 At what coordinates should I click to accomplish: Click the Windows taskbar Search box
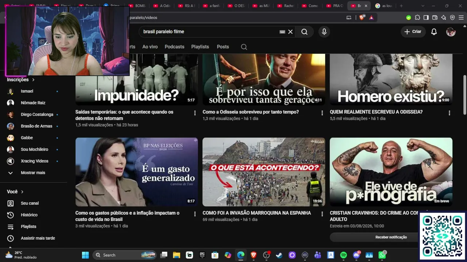click(124, 255)
